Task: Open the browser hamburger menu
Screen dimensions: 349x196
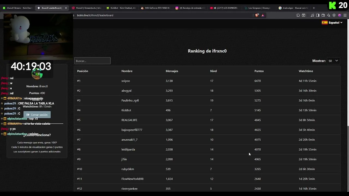Action: (x=345, y=15)
